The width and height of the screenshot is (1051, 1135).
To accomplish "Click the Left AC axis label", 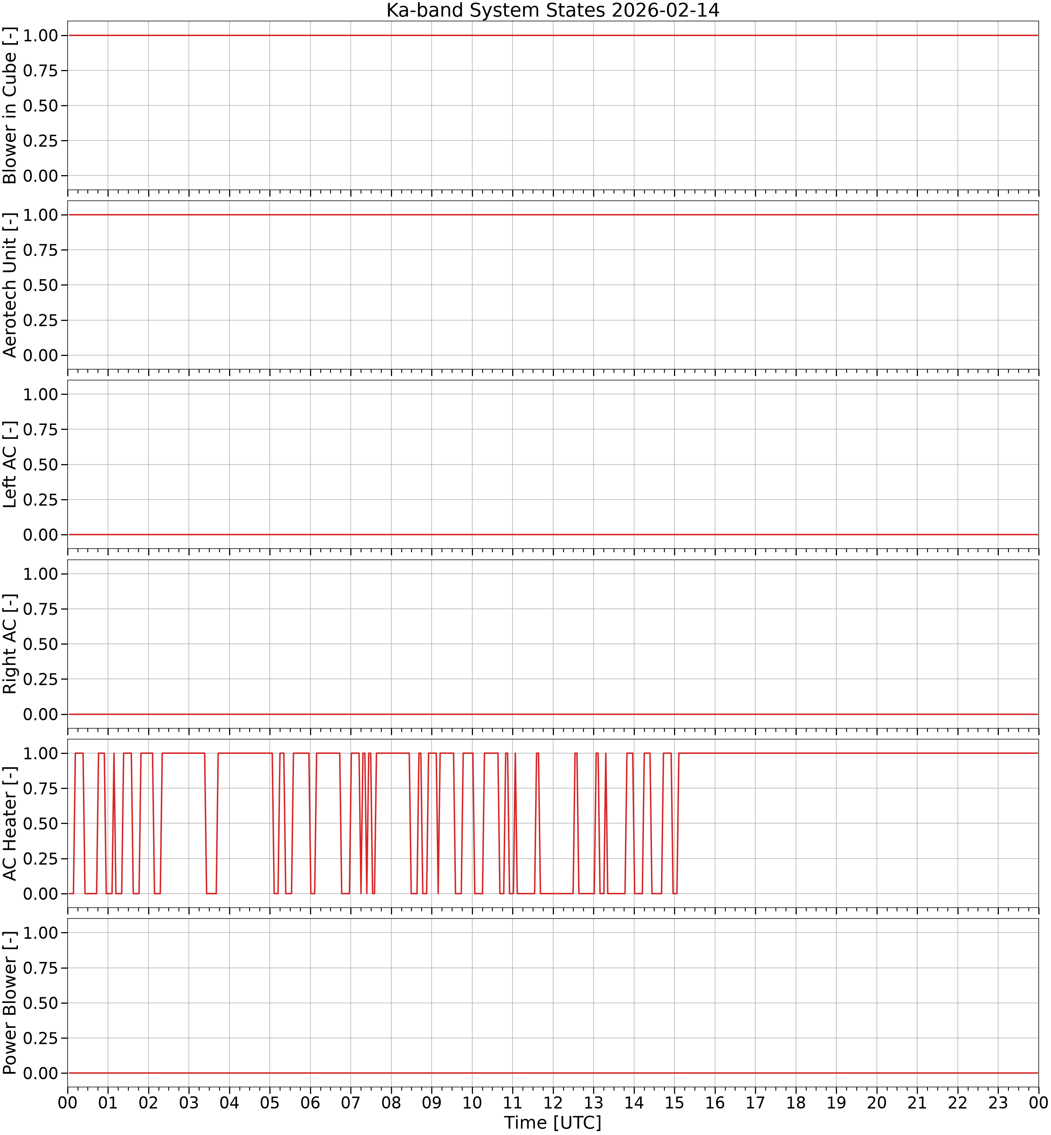I will point(10,464).
